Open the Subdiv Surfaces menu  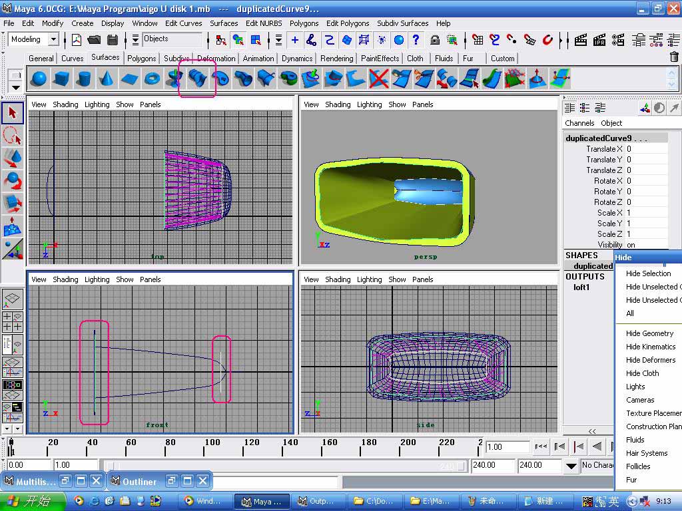pos(403,23)
